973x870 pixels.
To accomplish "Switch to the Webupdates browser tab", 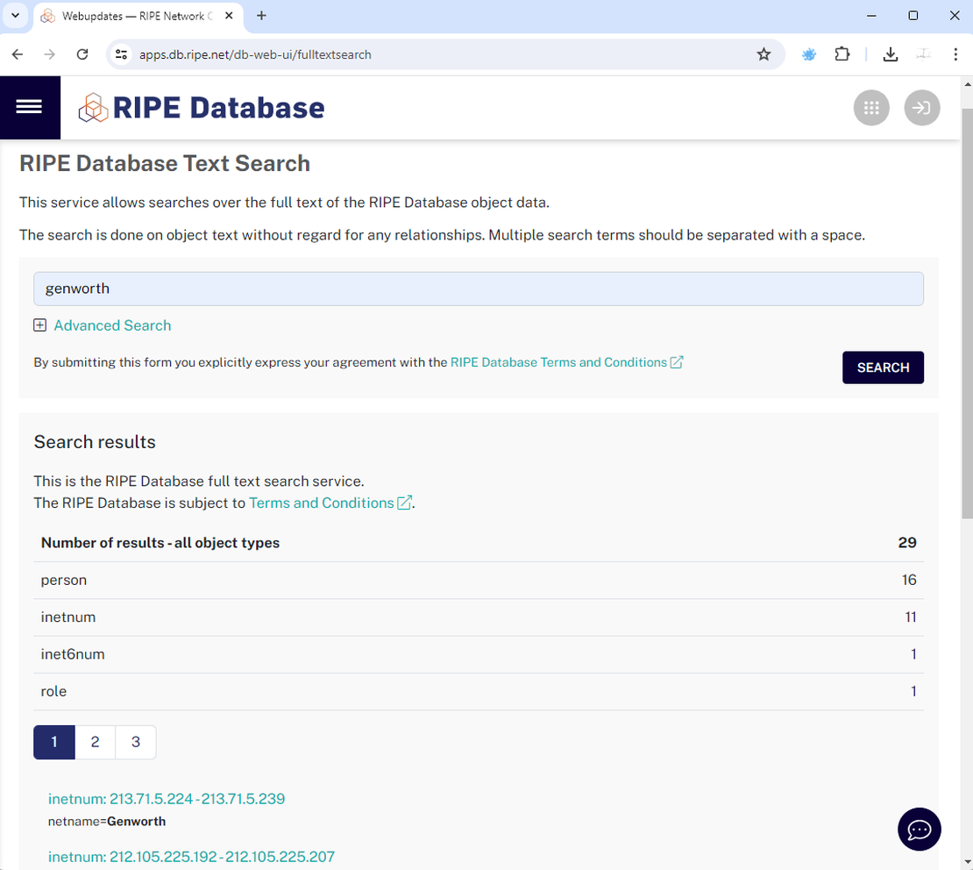I will tap(131, 16).
